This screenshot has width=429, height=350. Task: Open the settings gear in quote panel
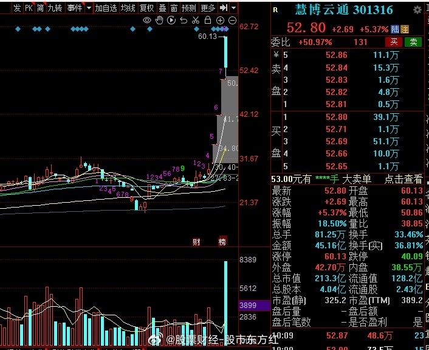coord(417,10)
